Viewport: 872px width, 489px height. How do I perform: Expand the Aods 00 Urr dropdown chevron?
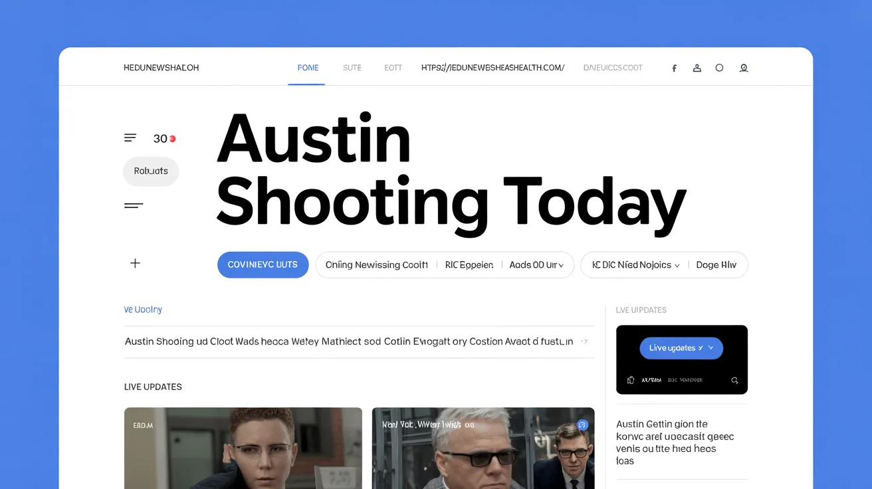tap(561, 265)
